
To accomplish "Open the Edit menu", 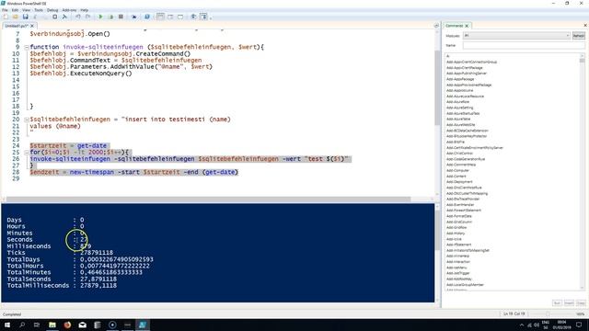I will (15, 10).
